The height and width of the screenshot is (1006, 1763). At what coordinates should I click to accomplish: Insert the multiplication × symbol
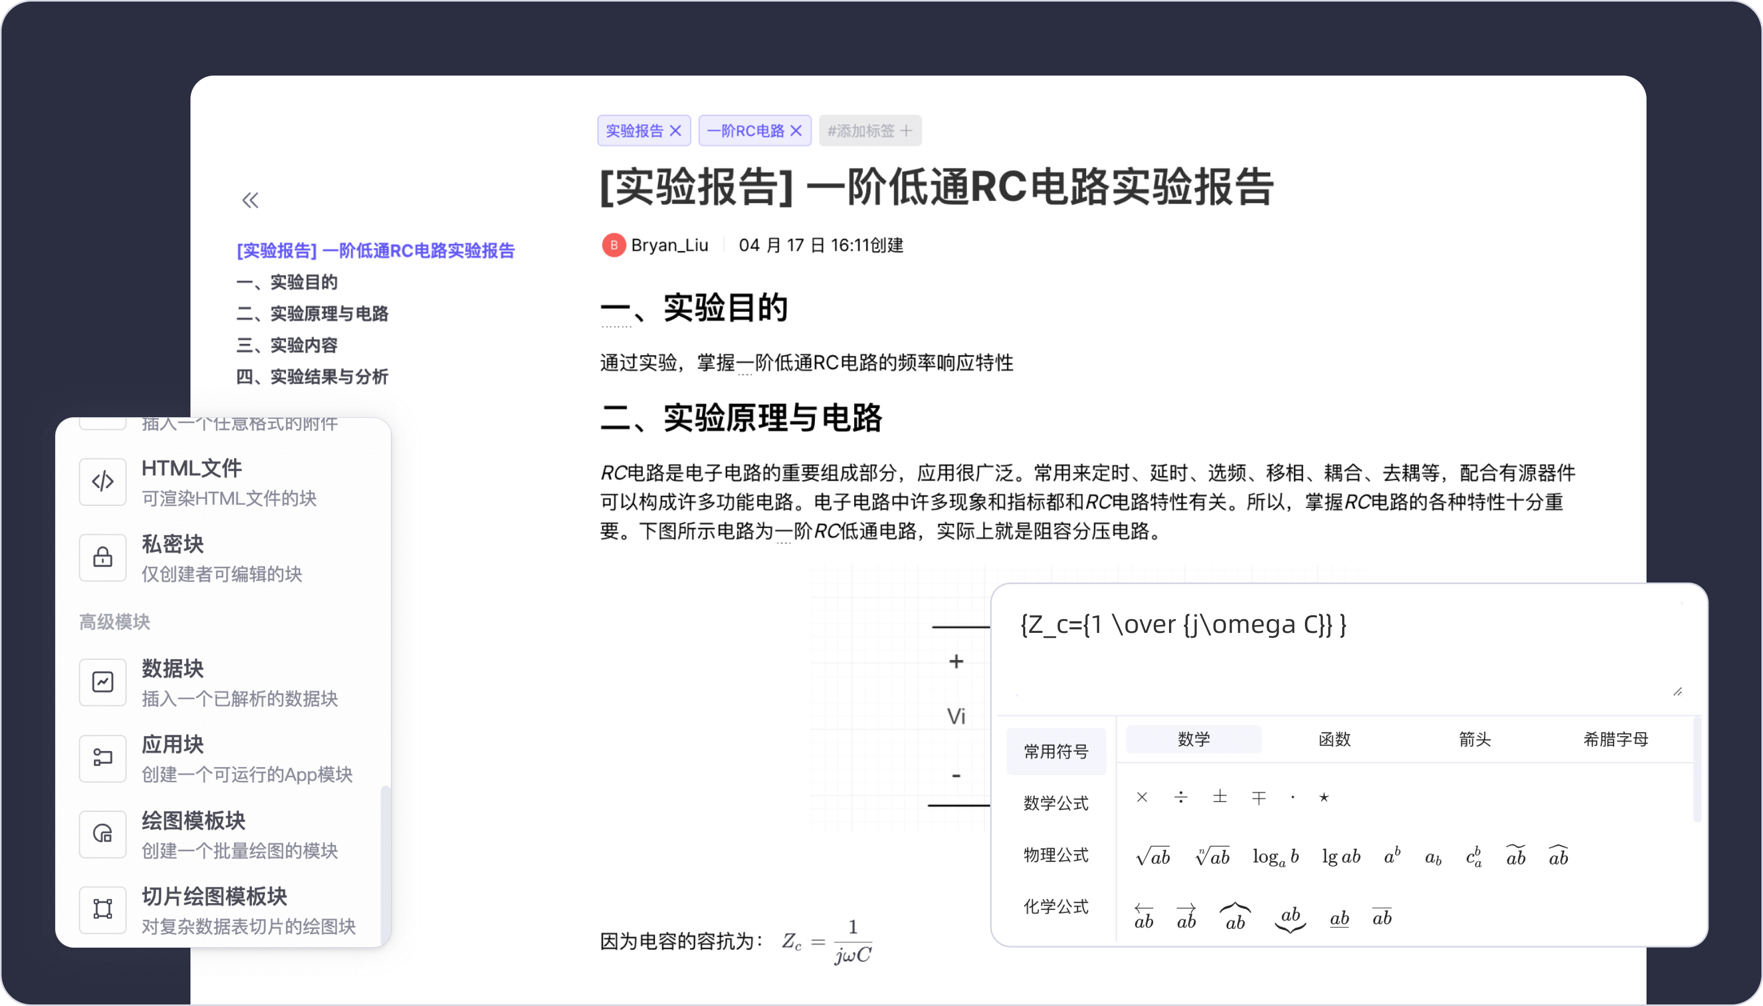click(x=1142, y=797)
